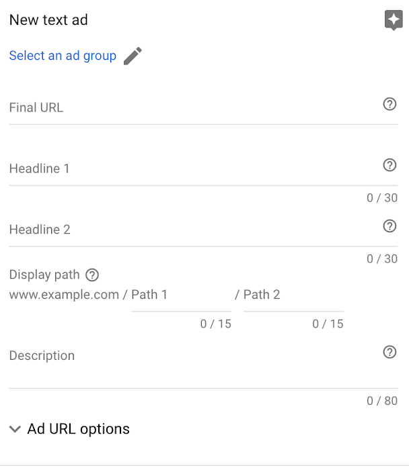Focus the Description text area
The width and height of the screenshot is (409, 476).
pyautogui.click(x=194, y=365)
